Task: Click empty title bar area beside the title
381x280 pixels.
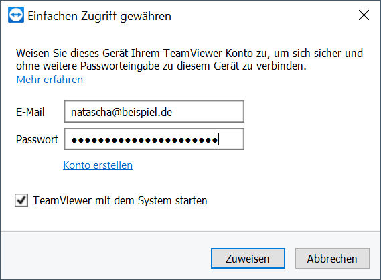Action: coord(262,16)
